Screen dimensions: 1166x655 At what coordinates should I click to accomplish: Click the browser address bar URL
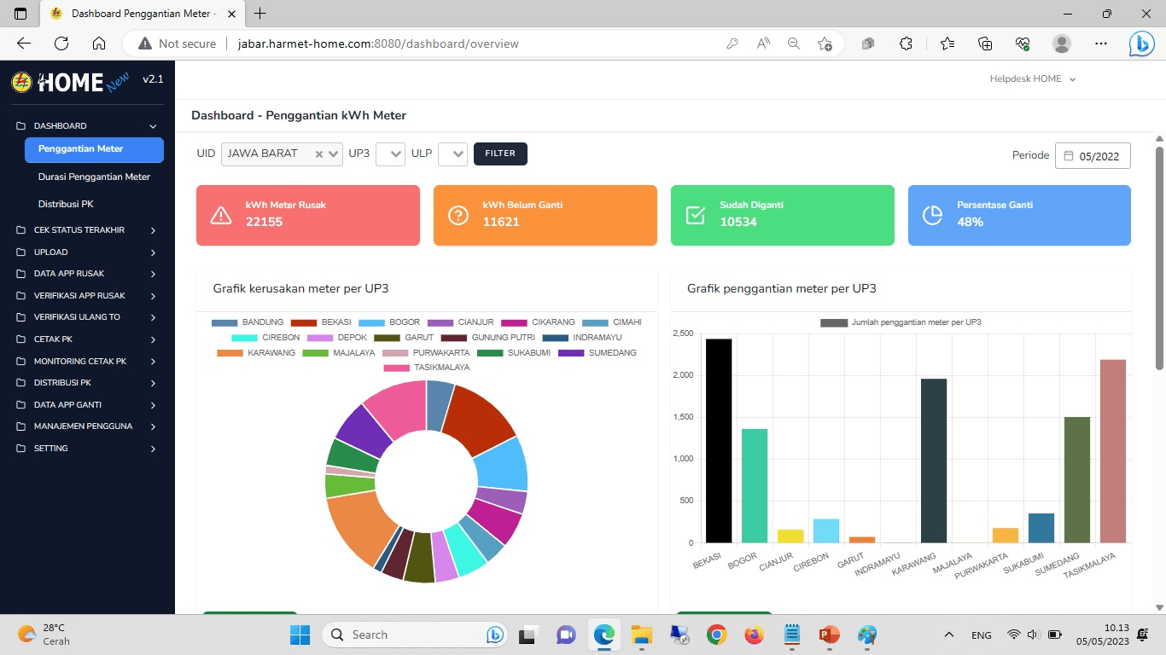coord(378,43)
